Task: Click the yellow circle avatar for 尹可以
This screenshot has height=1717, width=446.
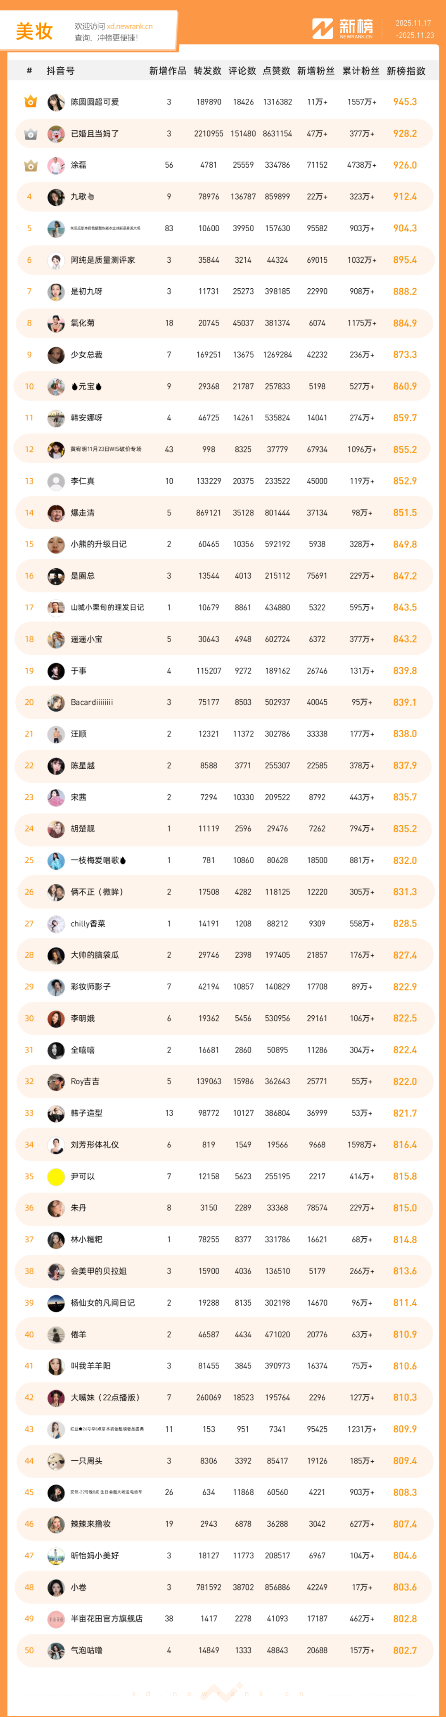Action: tap(56, 1176)
